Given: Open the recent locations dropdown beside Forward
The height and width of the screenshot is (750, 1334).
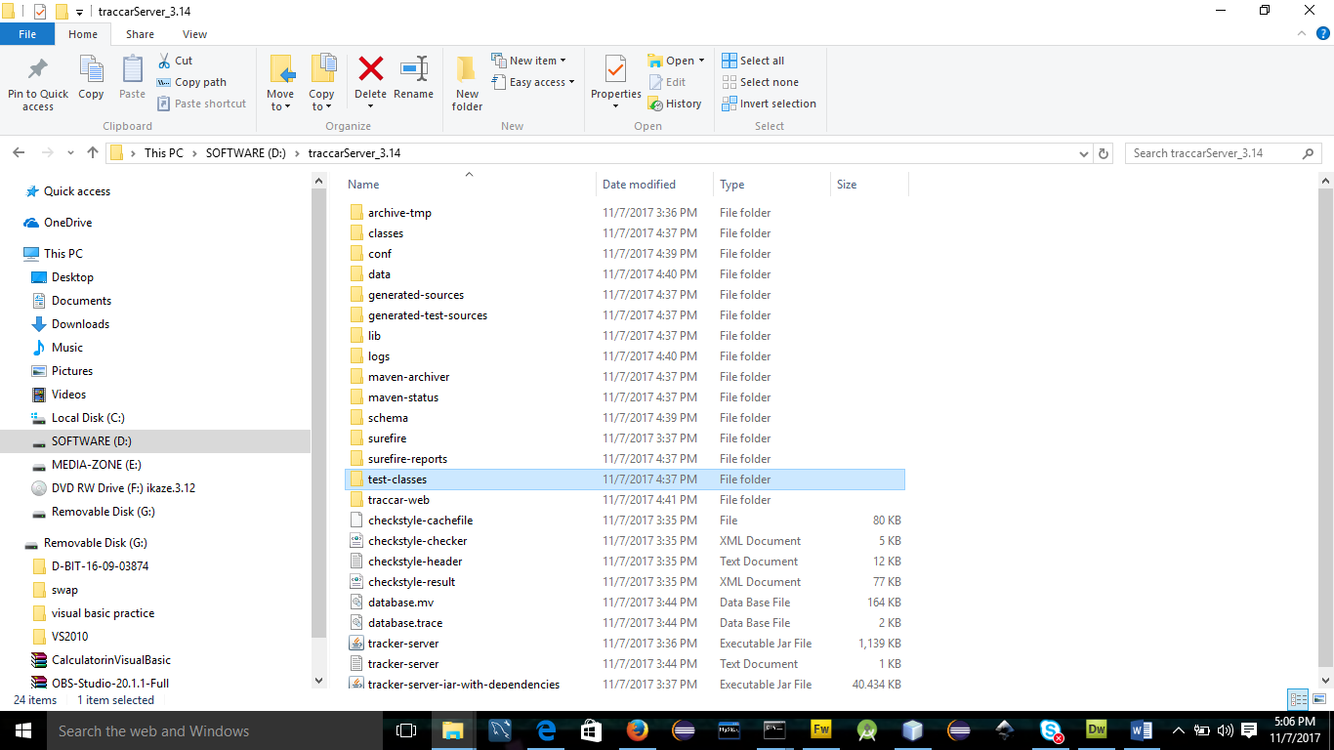Looking at the screenshot, I should click(70, 153).
